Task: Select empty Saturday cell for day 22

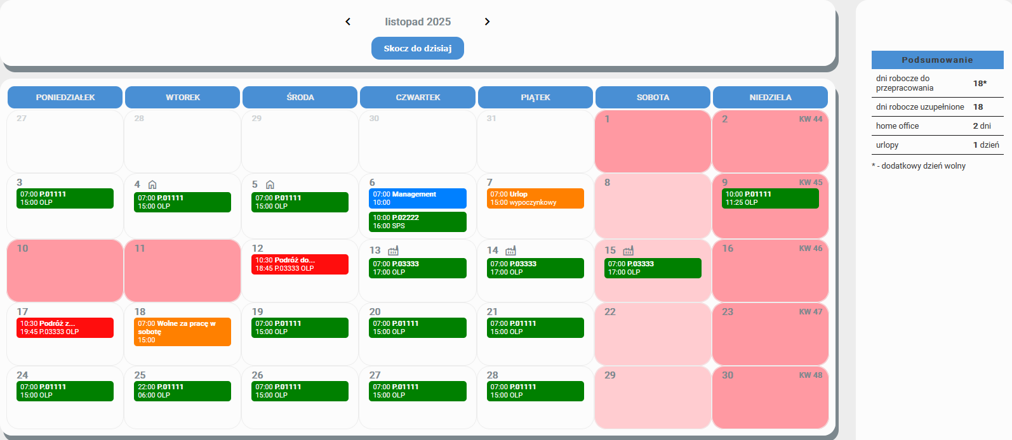Action: pyautogui.click(x=653, y=339)
